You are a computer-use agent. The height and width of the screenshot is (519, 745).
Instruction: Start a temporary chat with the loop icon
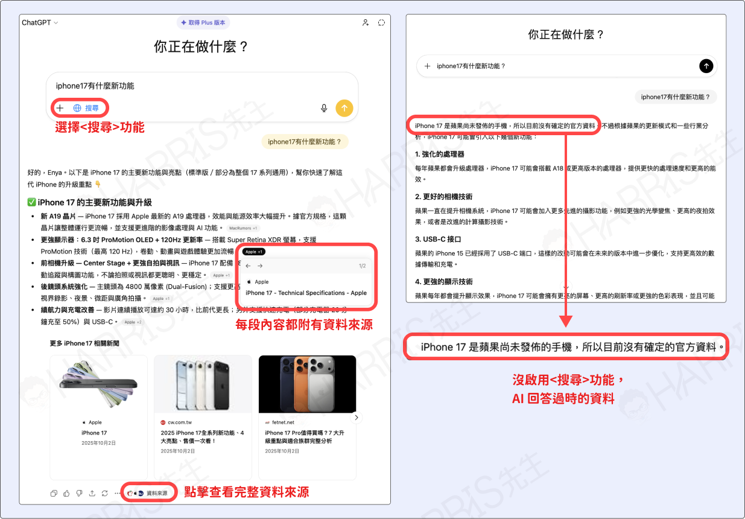(381, 22)
